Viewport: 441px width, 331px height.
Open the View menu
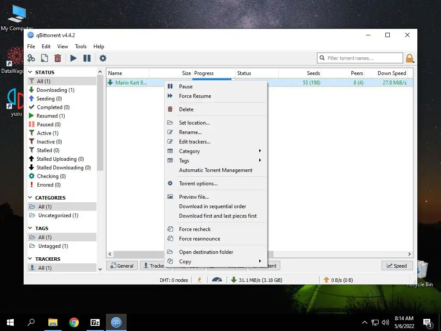[62, 47]
